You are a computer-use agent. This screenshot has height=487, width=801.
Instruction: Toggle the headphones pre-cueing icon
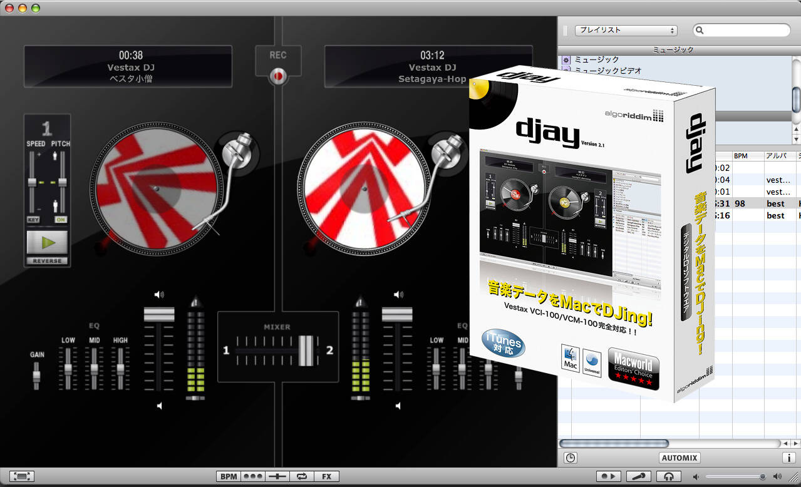[669, 476]
